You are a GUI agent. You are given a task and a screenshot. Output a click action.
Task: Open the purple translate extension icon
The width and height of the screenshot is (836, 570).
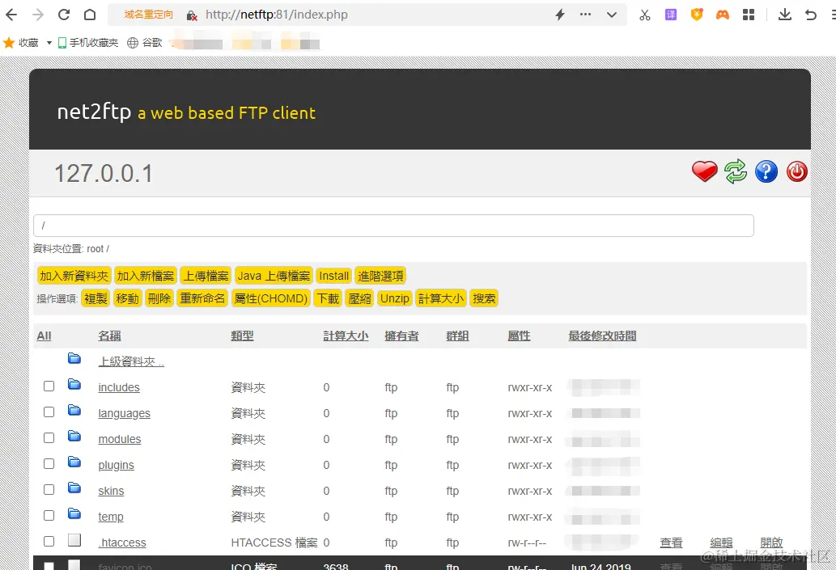click(671, 15)
